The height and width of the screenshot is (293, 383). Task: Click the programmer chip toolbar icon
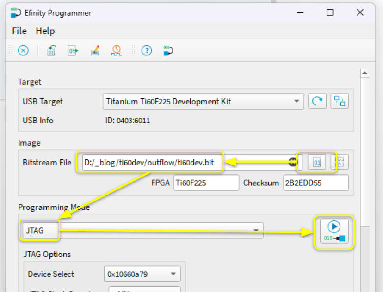[168, 50]
